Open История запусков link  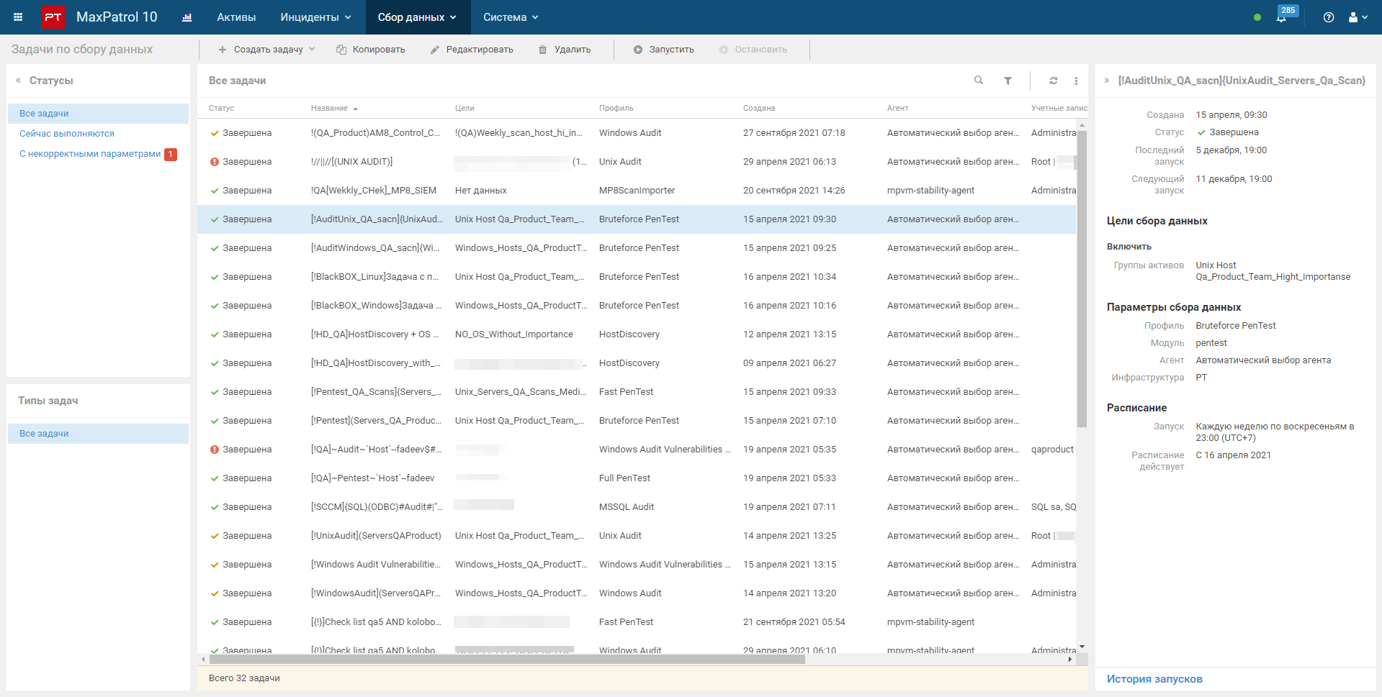pos(1154,679)
